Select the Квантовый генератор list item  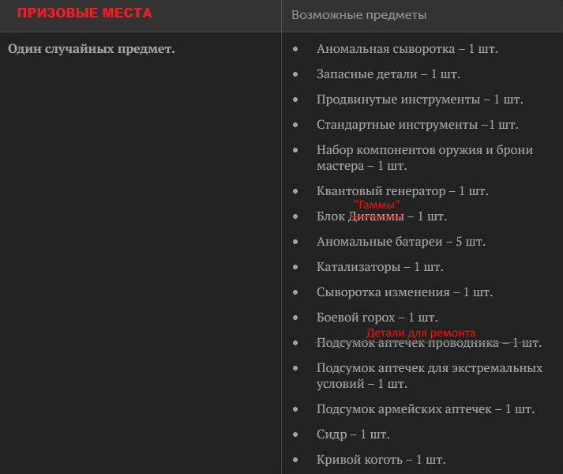pyautogui.click(x=402, y=191)
